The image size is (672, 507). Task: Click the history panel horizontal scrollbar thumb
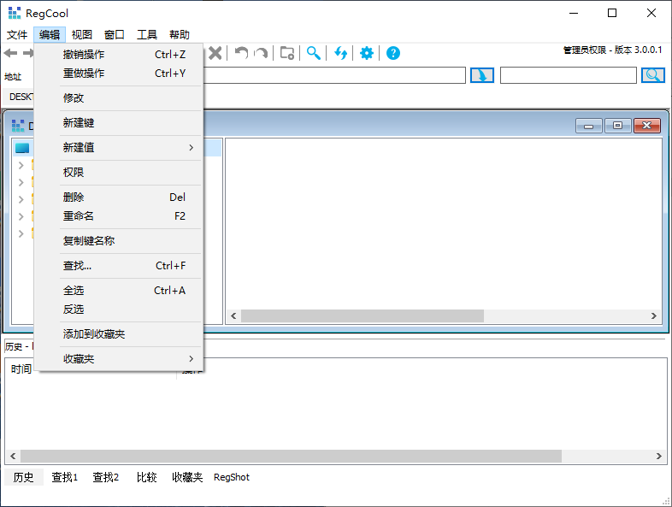click(x=291, y=456)
